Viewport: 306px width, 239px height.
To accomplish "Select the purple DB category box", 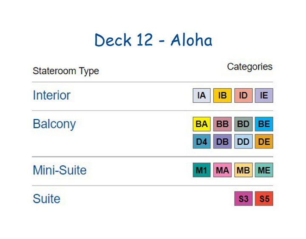I will (x=222, y=141).
